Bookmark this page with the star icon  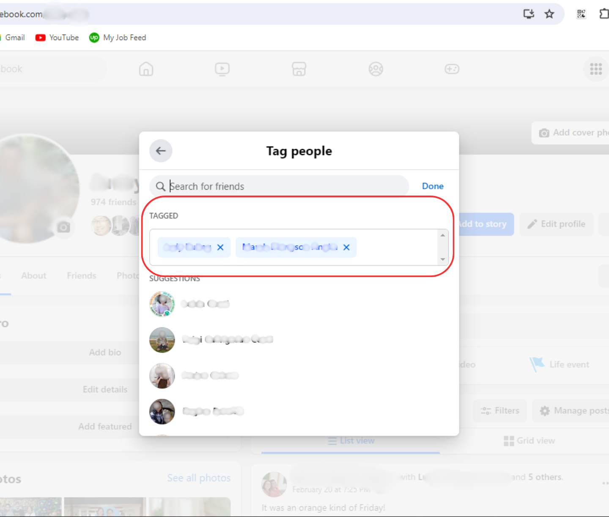point(549,14)
